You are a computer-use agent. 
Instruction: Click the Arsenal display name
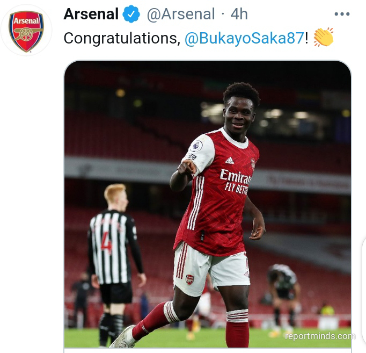(91, 14)
